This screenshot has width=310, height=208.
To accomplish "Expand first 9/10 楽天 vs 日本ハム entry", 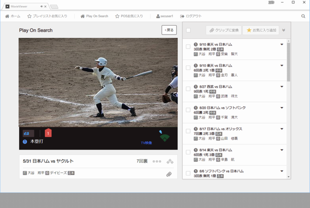I will pyautogui.click(x=282, y=44).
